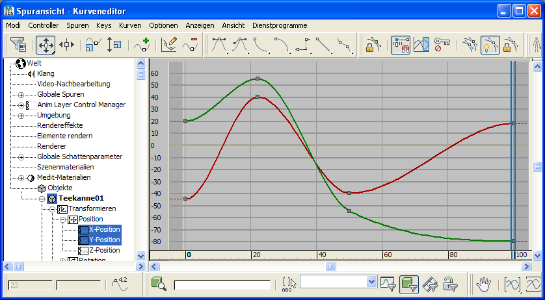This screenshot has height=300, width=545.
Task: Open the Filters tool icon
Action: 17,45
